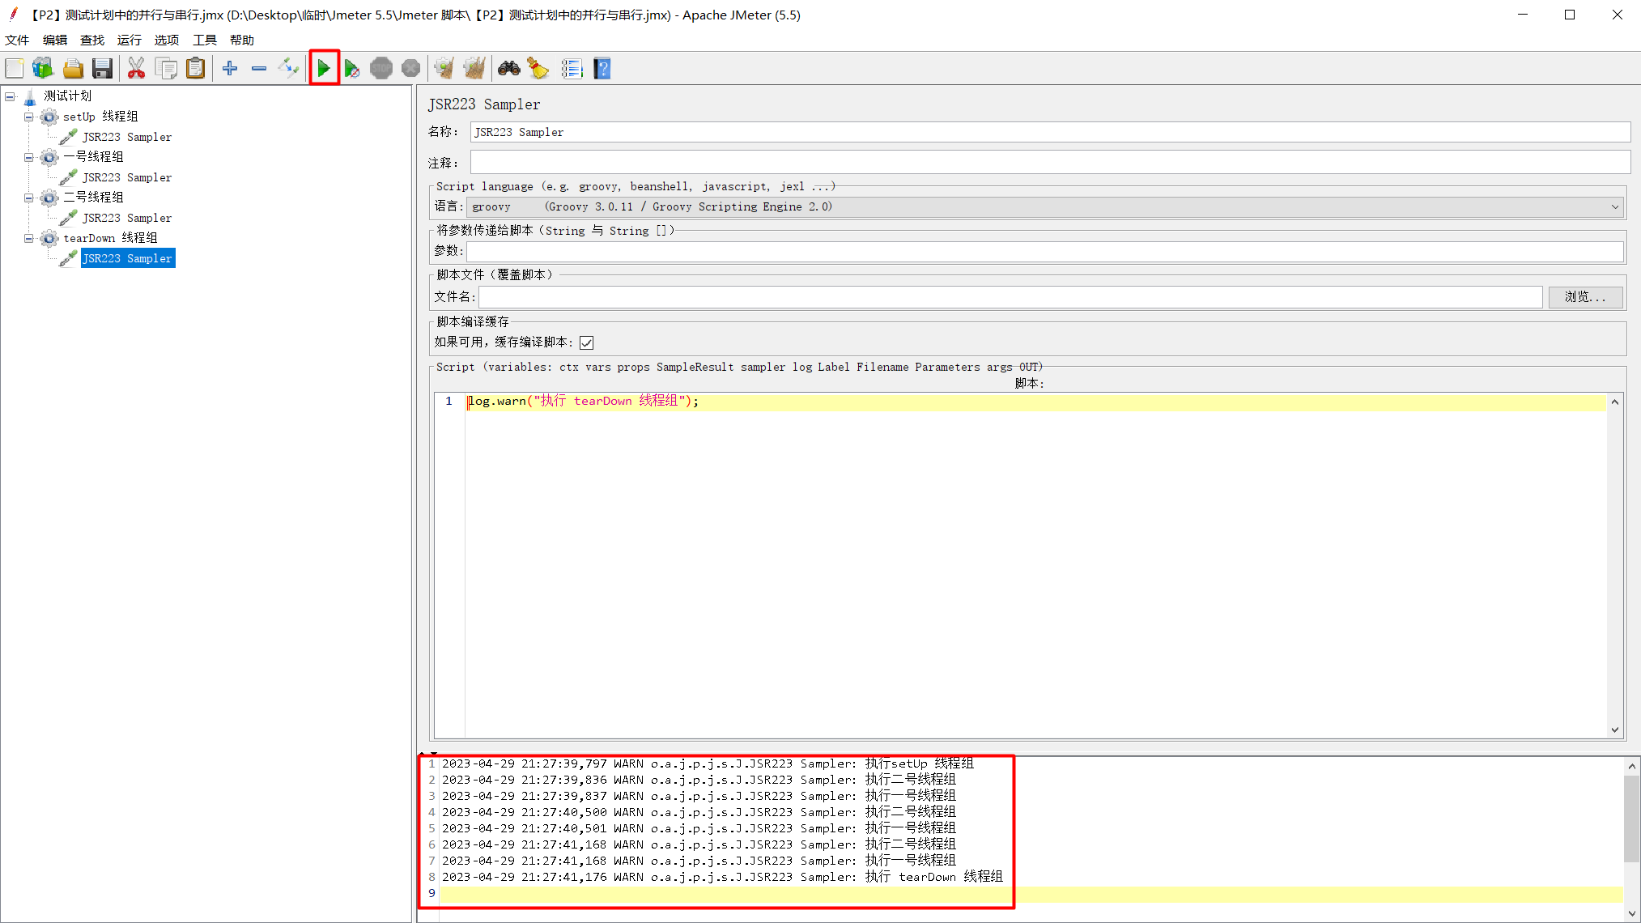Open the Templates icon
Screen dimensions: 1641x923
coord(43,69)
